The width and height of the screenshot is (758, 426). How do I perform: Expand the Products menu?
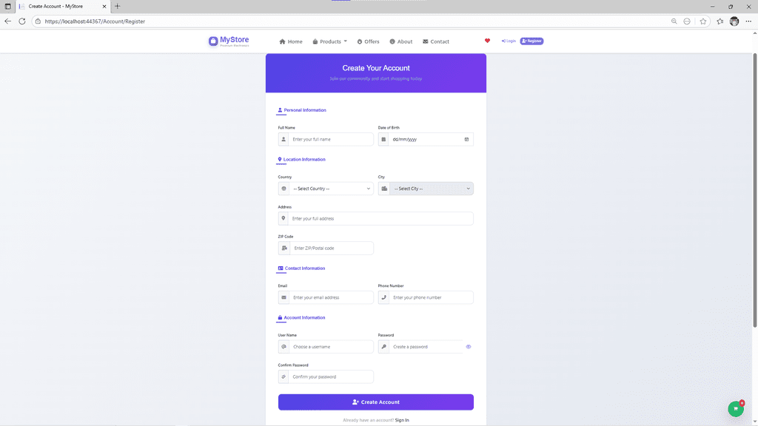[329, 41]
